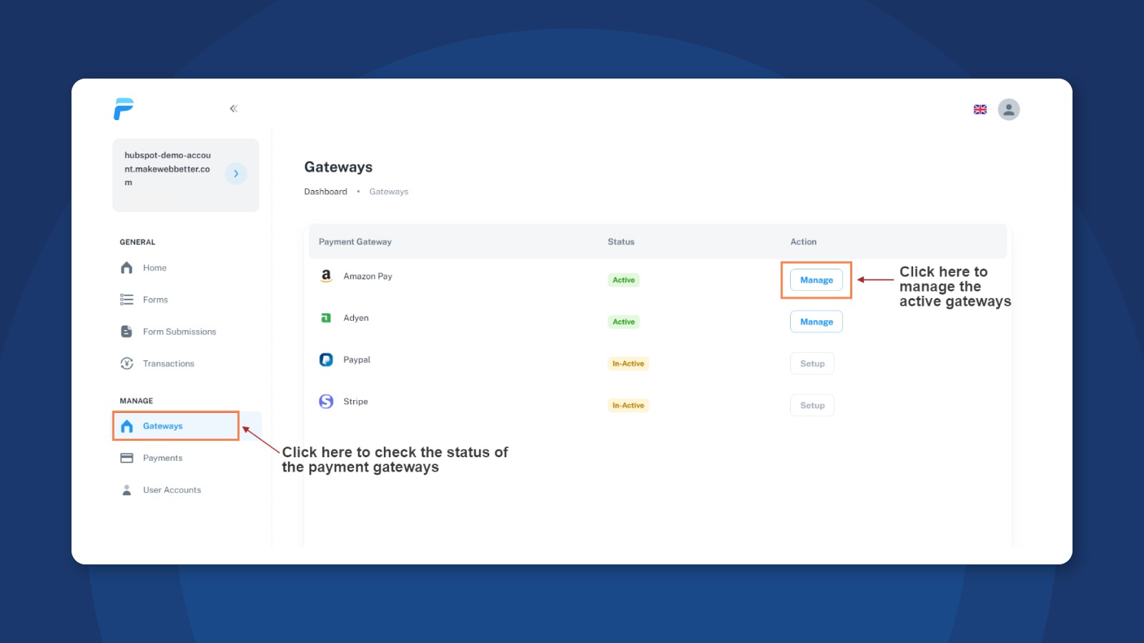
Task: Click the In-Active badge for Paypal
Action: coord(628,364)
